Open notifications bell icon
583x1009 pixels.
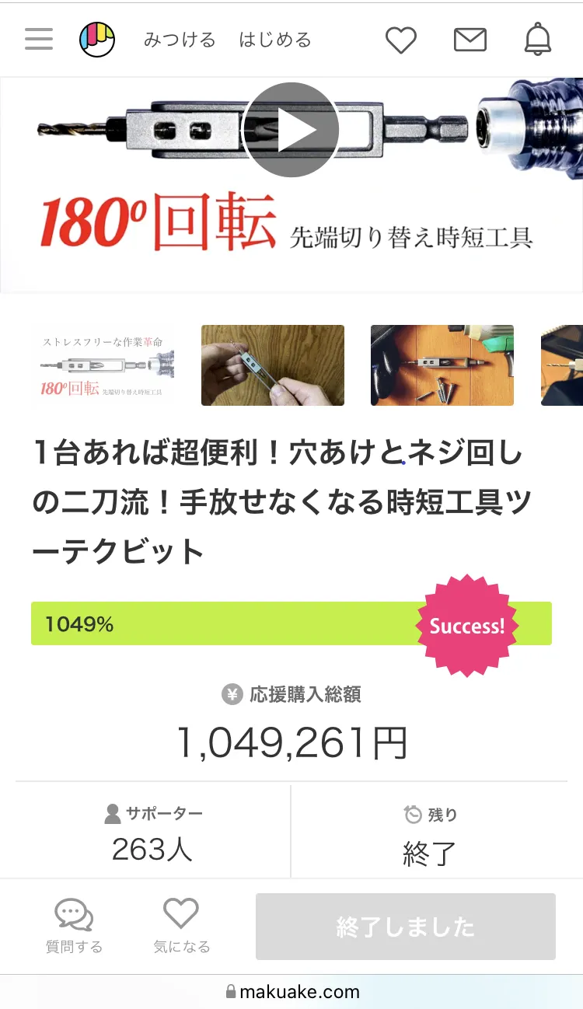click(537, 40)
